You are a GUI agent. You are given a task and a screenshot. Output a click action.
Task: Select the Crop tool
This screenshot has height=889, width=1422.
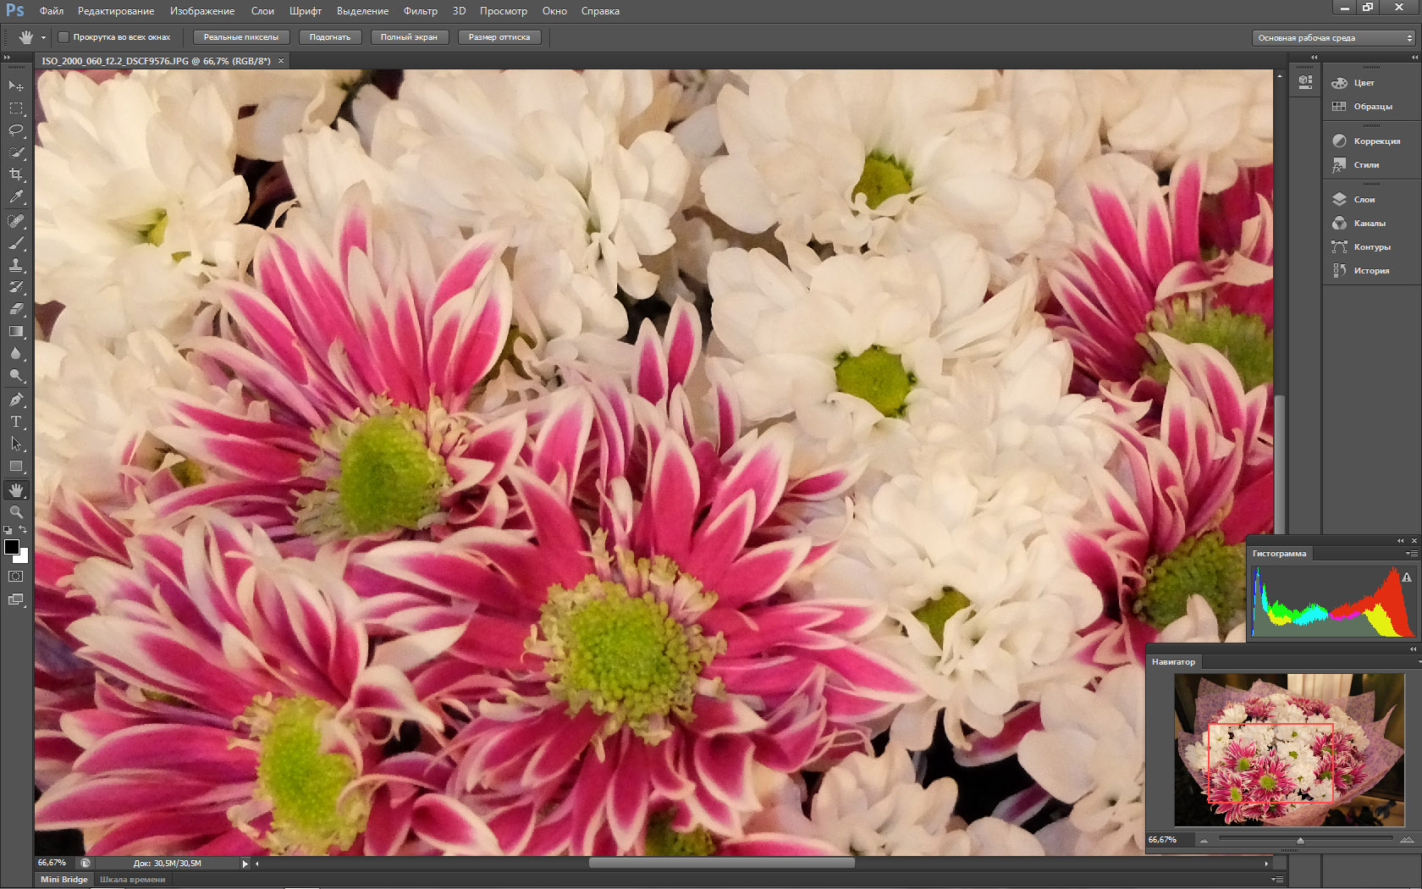[16, 174]
